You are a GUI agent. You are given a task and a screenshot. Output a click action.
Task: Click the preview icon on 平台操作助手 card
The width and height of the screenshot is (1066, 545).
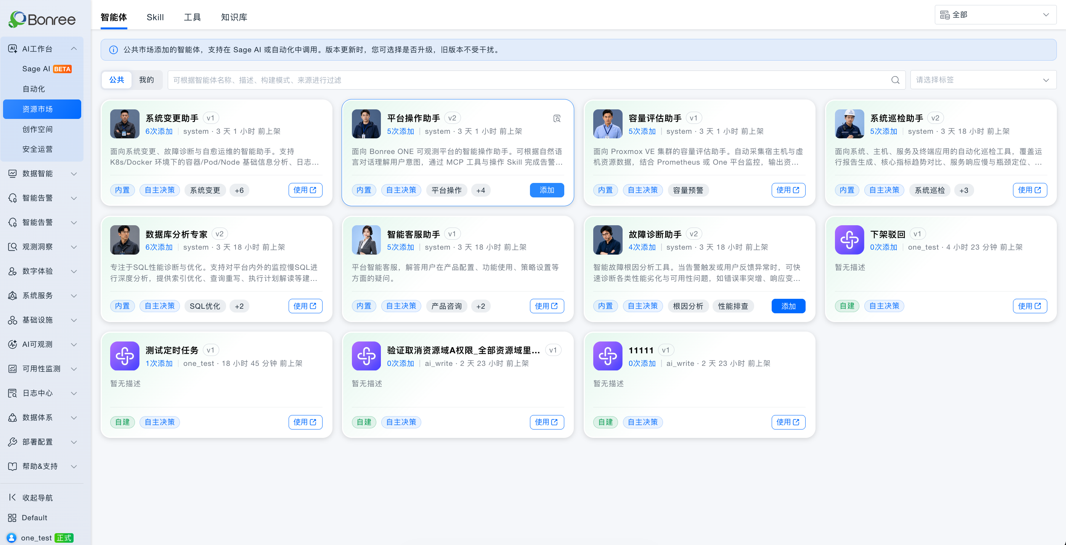pyautogui.click(x=557, y=119)
